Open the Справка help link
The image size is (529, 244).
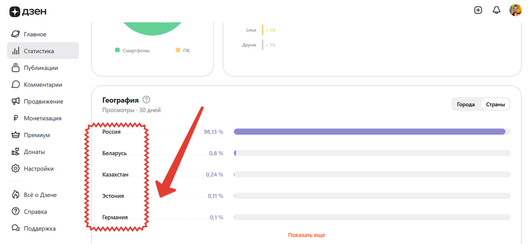tap(35, 211)
